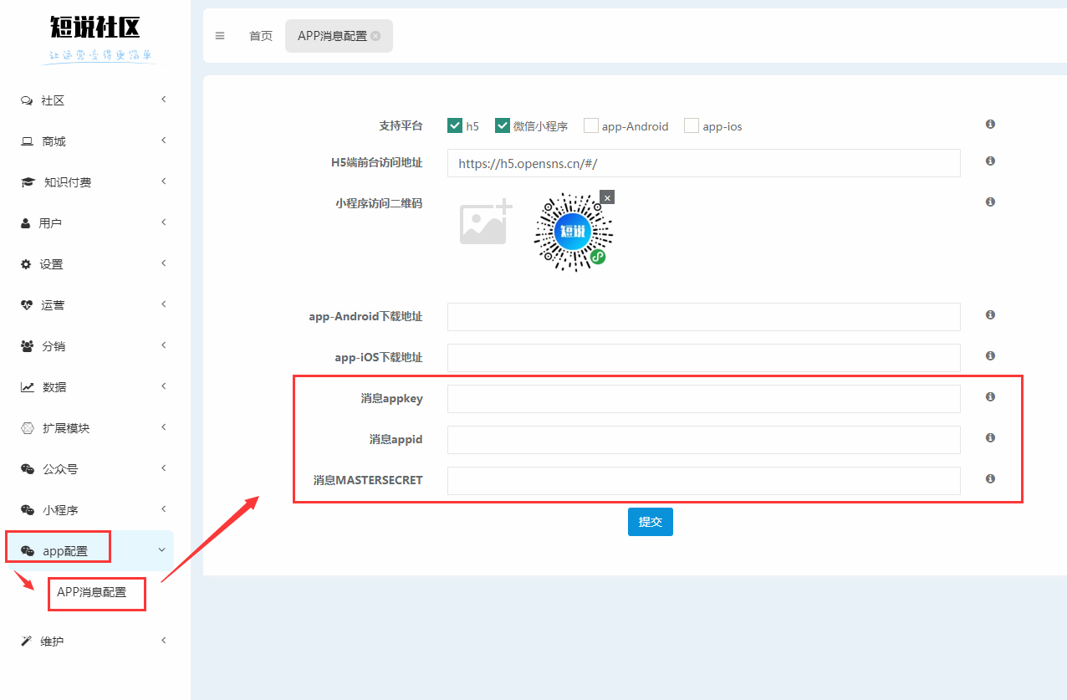Click the H5端前台访问地址 input field
This screenshot has width=1067, height=700.
[x=704, y=163]
